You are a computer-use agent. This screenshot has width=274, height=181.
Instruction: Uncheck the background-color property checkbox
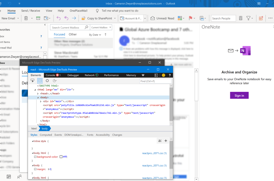[35, 157]
